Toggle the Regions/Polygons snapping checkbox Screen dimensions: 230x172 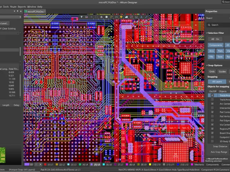pos(212,129)
